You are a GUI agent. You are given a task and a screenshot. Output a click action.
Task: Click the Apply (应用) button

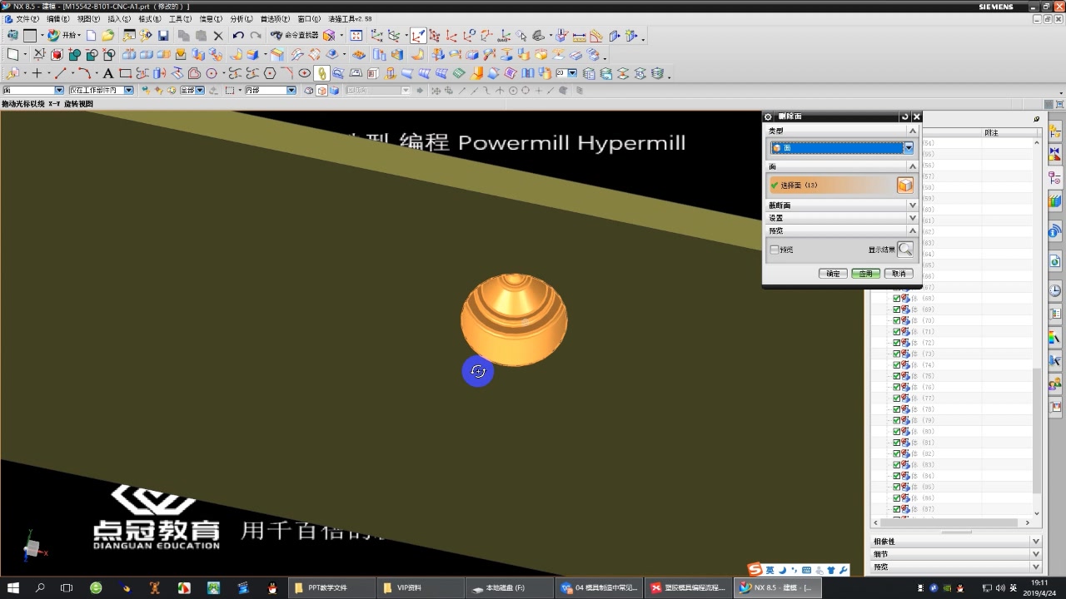(865, 274)
